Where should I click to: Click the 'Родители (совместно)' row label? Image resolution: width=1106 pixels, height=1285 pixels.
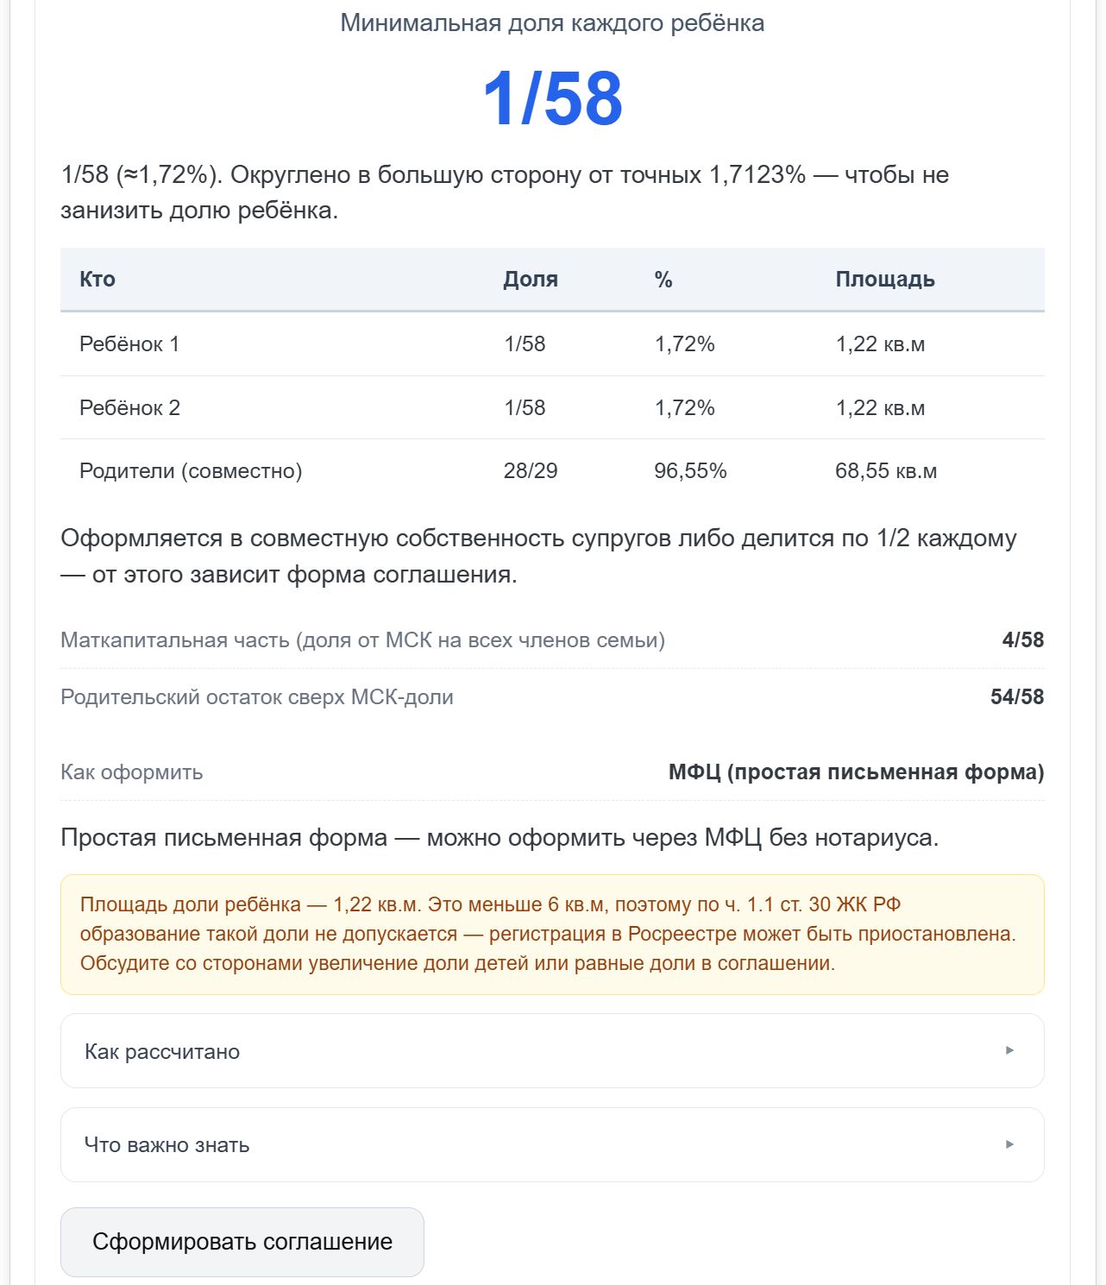click(191, 470)
